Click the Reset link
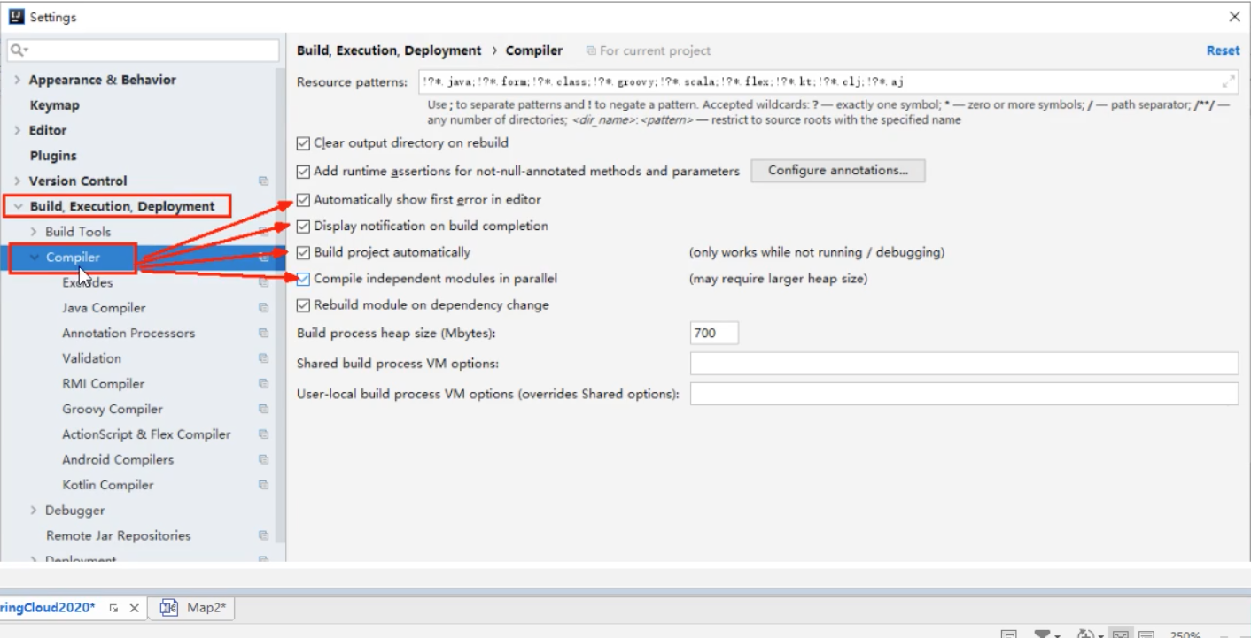Screen dimensions: 1251x638 click(1223, 50)
